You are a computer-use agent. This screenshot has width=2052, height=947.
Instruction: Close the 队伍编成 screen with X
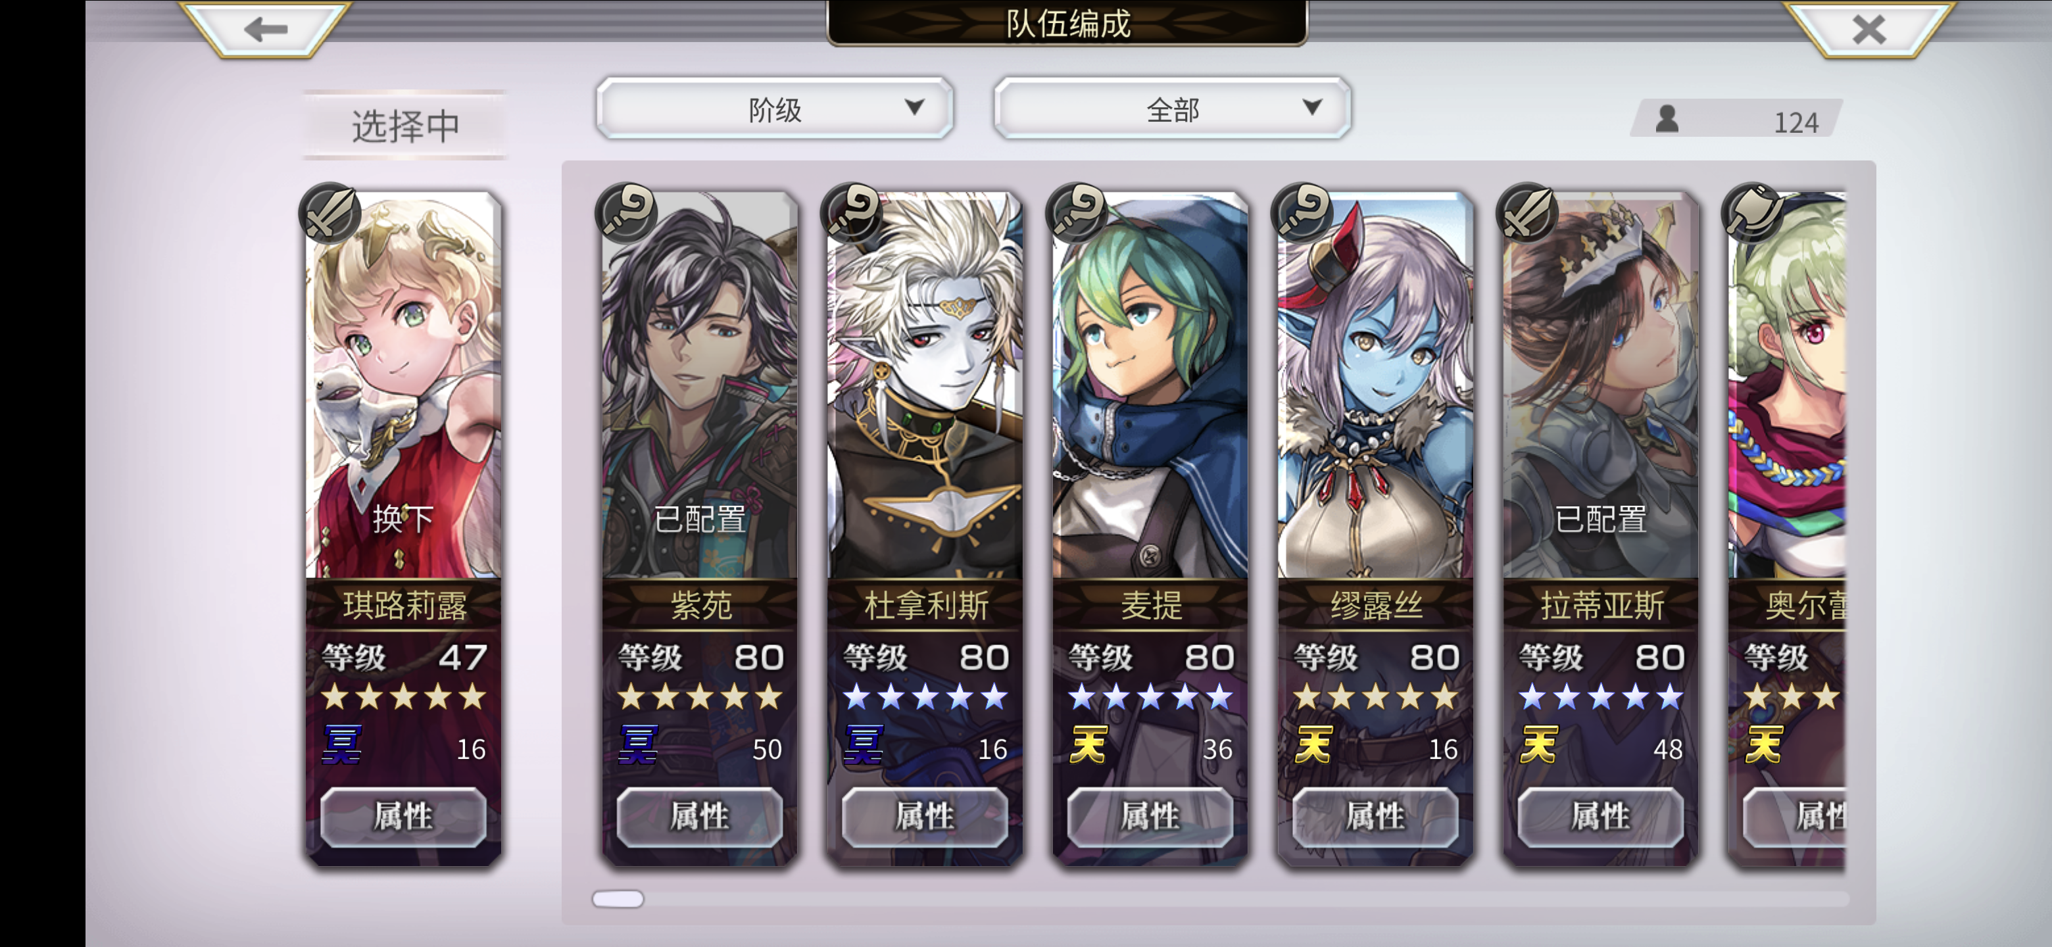coord(1868,30)
